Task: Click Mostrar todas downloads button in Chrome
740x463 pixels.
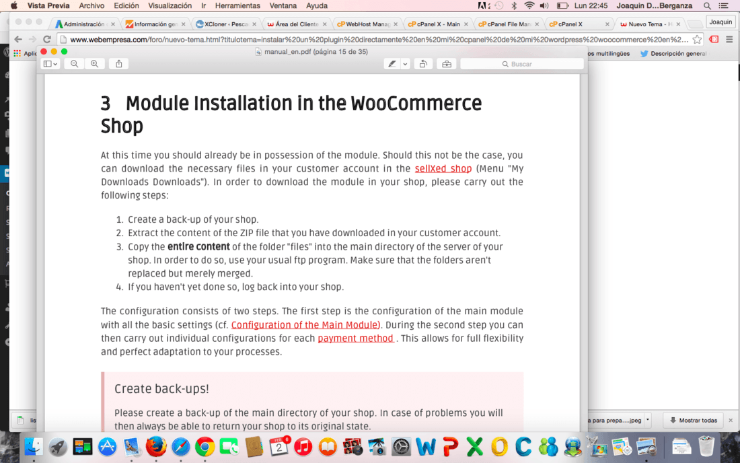Action: tap(694, 420)
